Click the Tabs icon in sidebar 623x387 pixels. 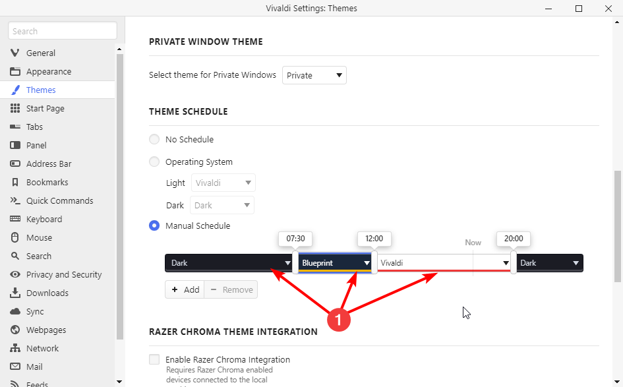click(x=15, y=127)
